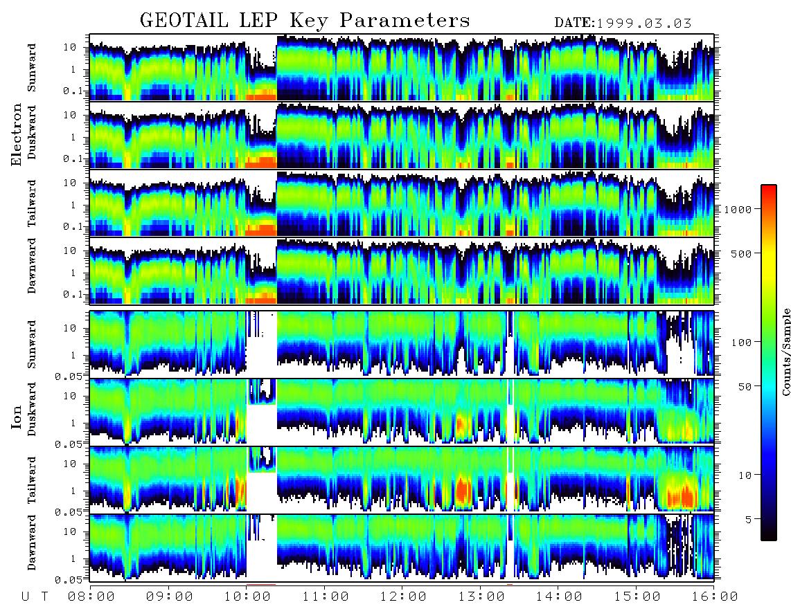Click the Ion Duskward spectrogram panel
Image resolution: width=791 pixels, height=609 pixels.
pyautogui.click(x=402, y=411)
